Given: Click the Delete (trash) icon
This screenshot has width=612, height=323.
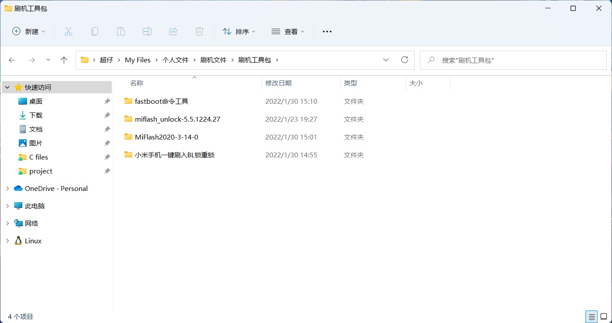Looking at the screenshot, I should (199, 31).
